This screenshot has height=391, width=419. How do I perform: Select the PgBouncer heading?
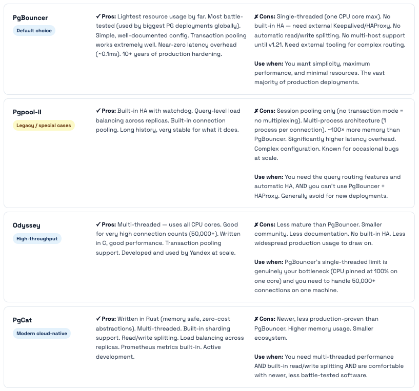(30, 18)
